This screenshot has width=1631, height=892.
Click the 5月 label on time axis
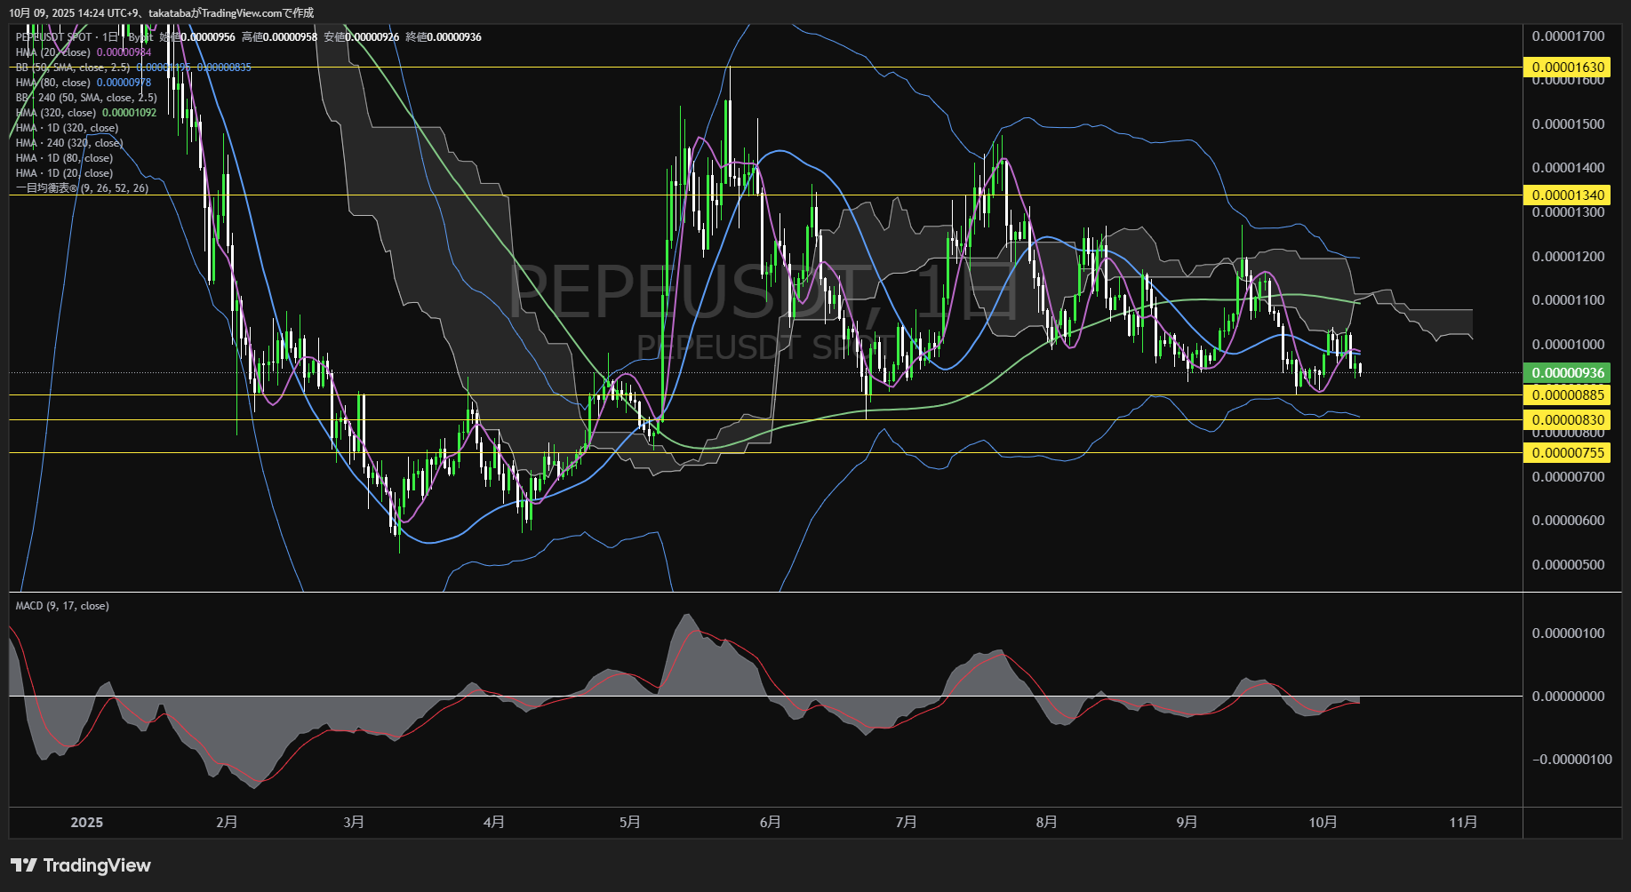pos(629,822)
